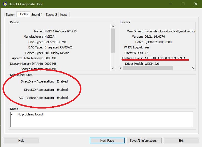This screenshot has height=147, width=202.
Task: Click the Next Page button
Action: 107,141
